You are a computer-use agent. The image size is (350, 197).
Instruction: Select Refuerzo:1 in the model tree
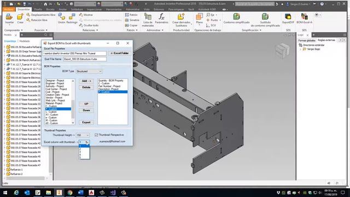pos(16,170)
